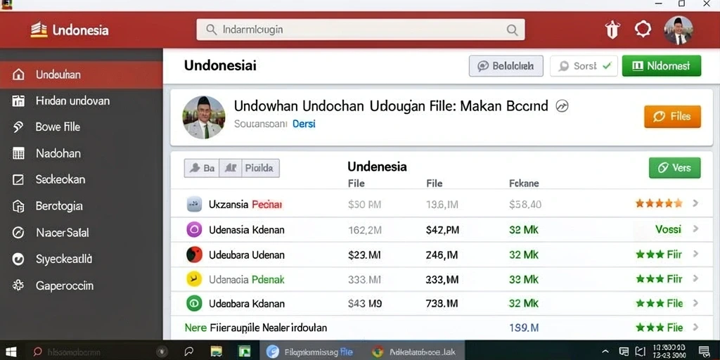This screenshot has height=360, width=720.
Task: Click the green Vers button
Action: tap(674, 168)
